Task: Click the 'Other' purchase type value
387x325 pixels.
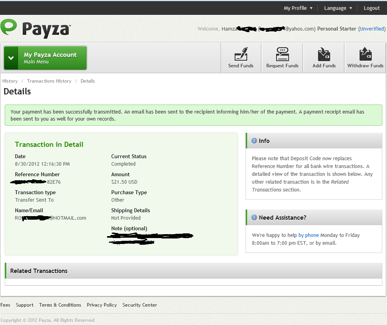Action: coord(118,200)
